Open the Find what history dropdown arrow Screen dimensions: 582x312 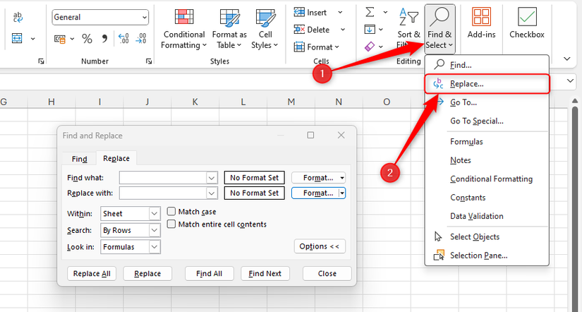(212, 178)
